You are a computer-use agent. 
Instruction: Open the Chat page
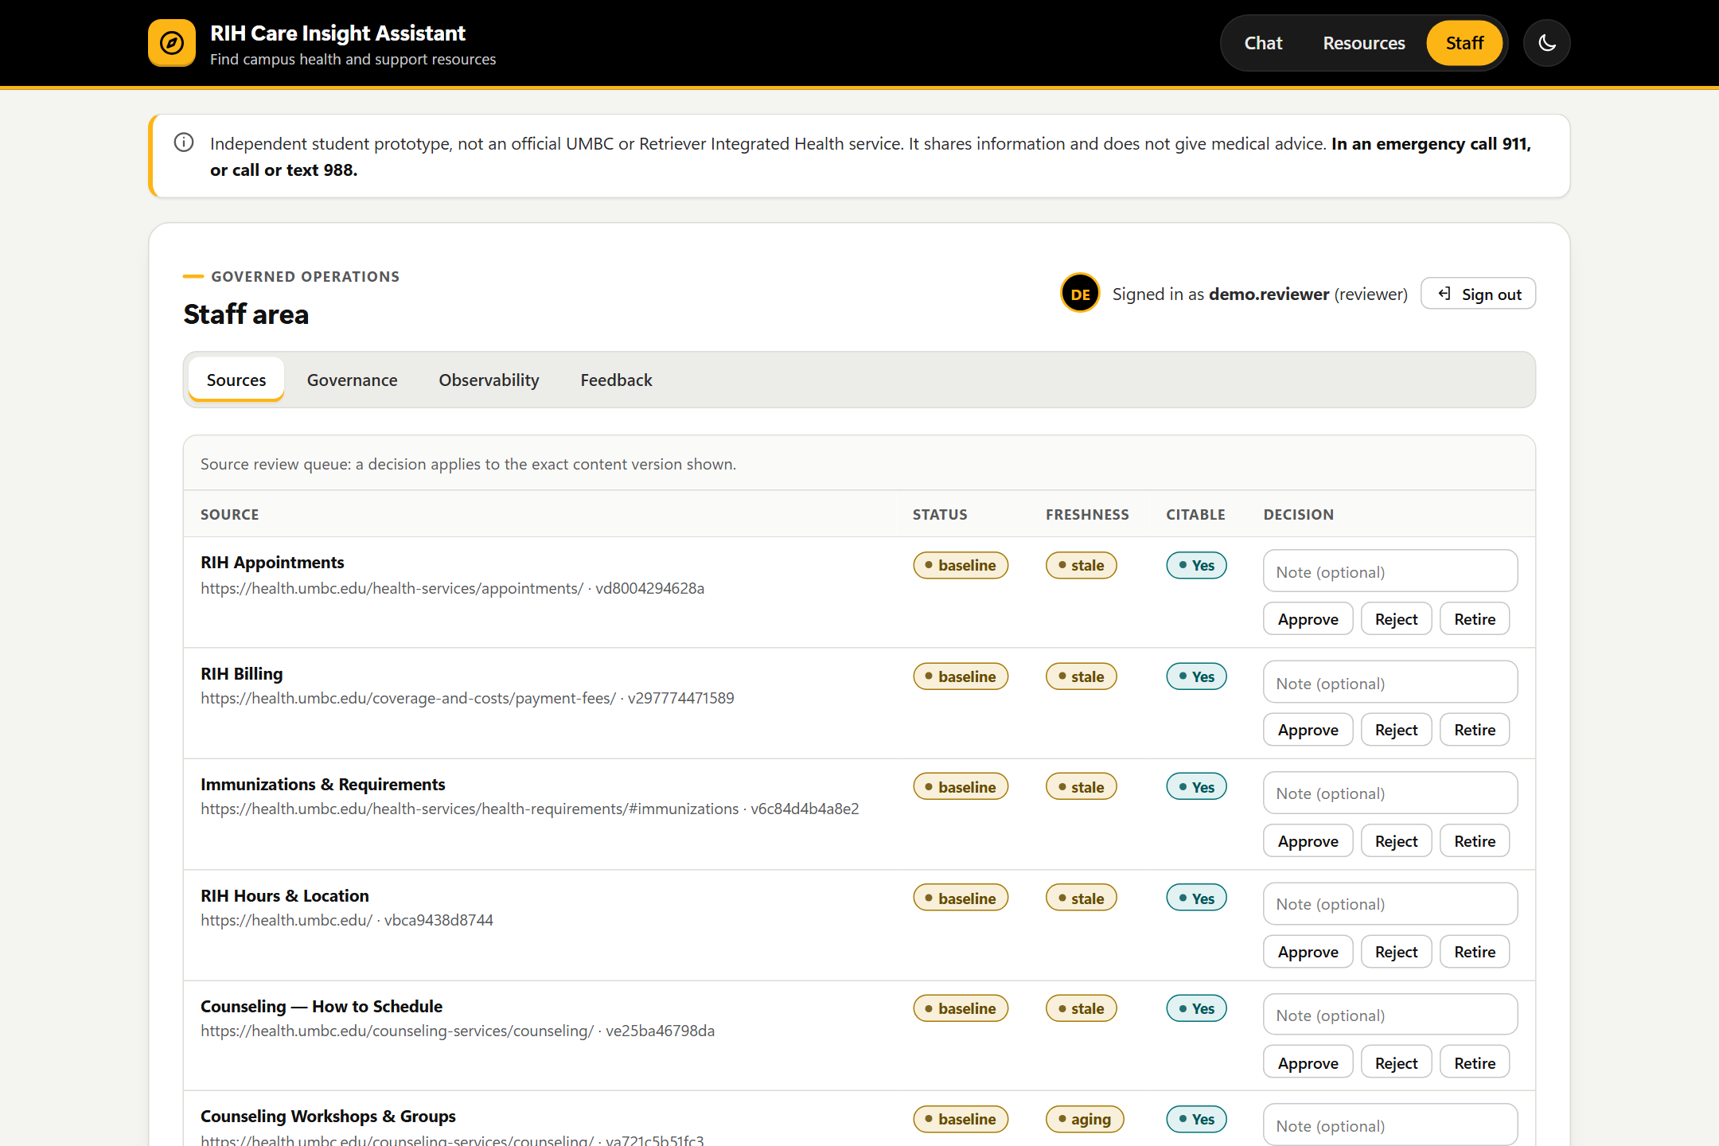[1263, 43]
